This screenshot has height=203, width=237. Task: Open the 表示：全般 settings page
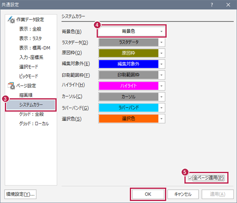(30, 29)
